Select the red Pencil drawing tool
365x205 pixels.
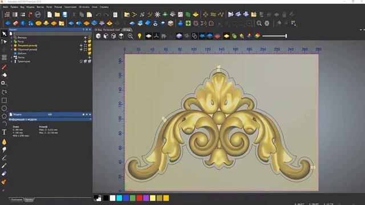tap(4, 67)
